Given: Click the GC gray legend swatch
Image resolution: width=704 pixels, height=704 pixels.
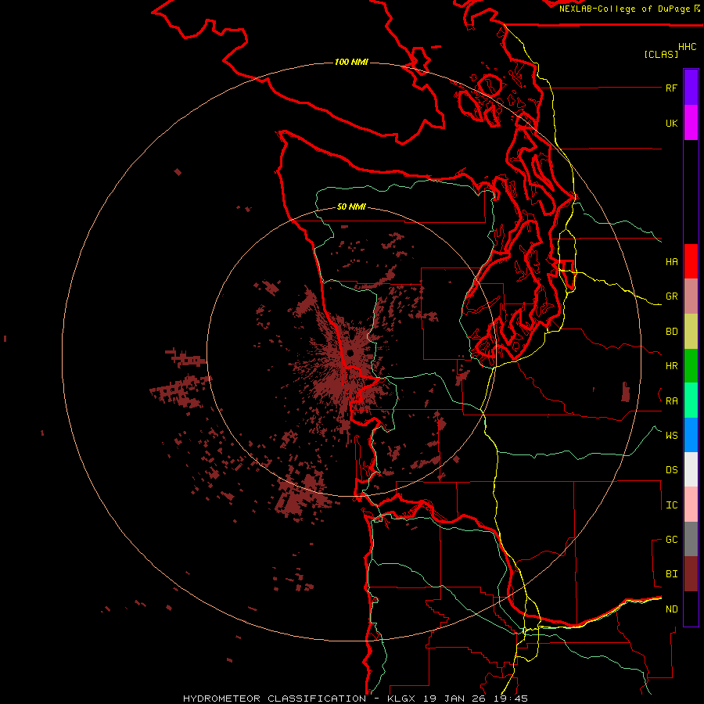Looking at the screenshot, I should coord(691,539).
